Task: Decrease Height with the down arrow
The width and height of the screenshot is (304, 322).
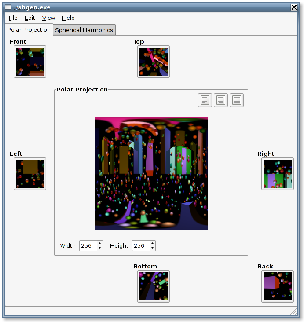Action: coord(152,248)
